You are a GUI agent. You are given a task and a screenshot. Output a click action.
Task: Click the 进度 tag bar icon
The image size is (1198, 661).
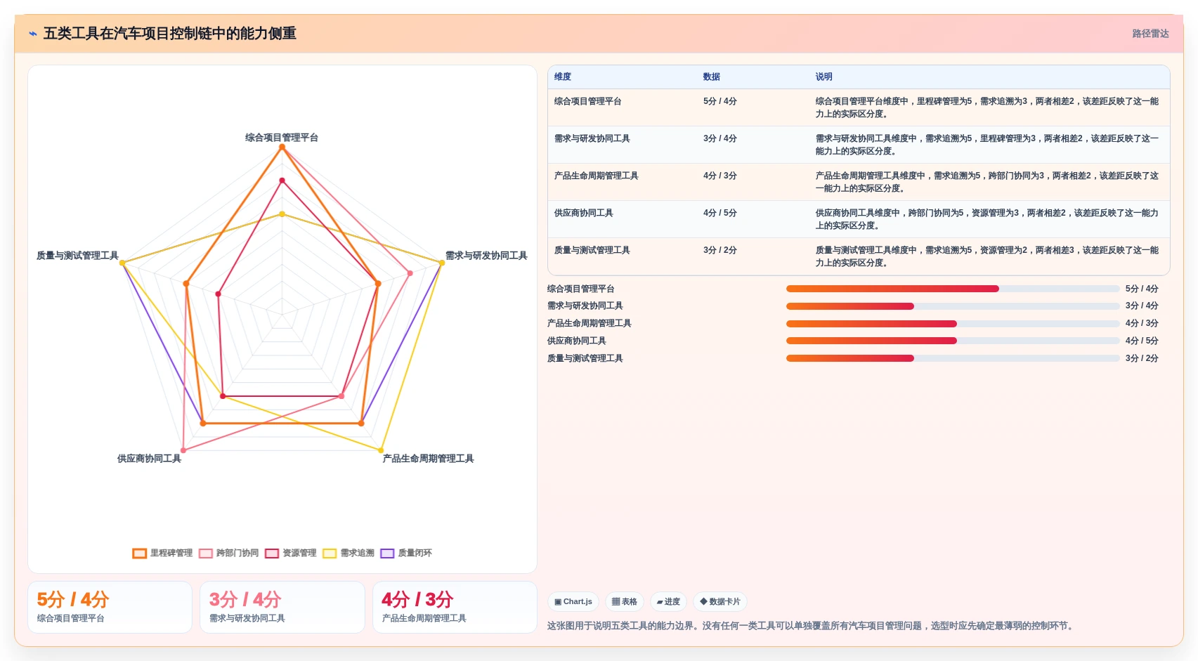coord(660,602)
